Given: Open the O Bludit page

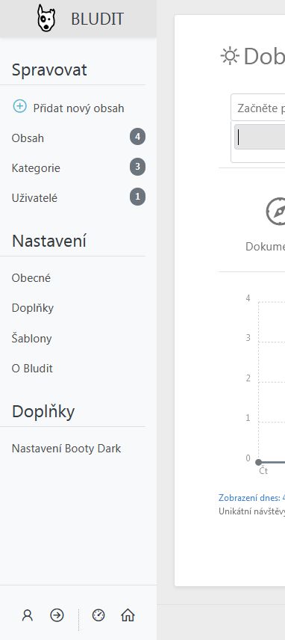Looking at the screenshot, I should pos(32,368).
